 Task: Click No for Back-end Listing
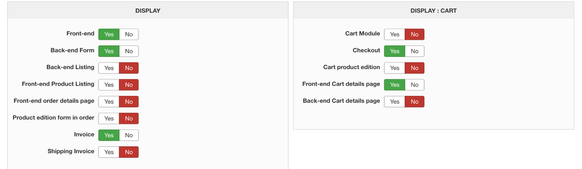point(129,68)
